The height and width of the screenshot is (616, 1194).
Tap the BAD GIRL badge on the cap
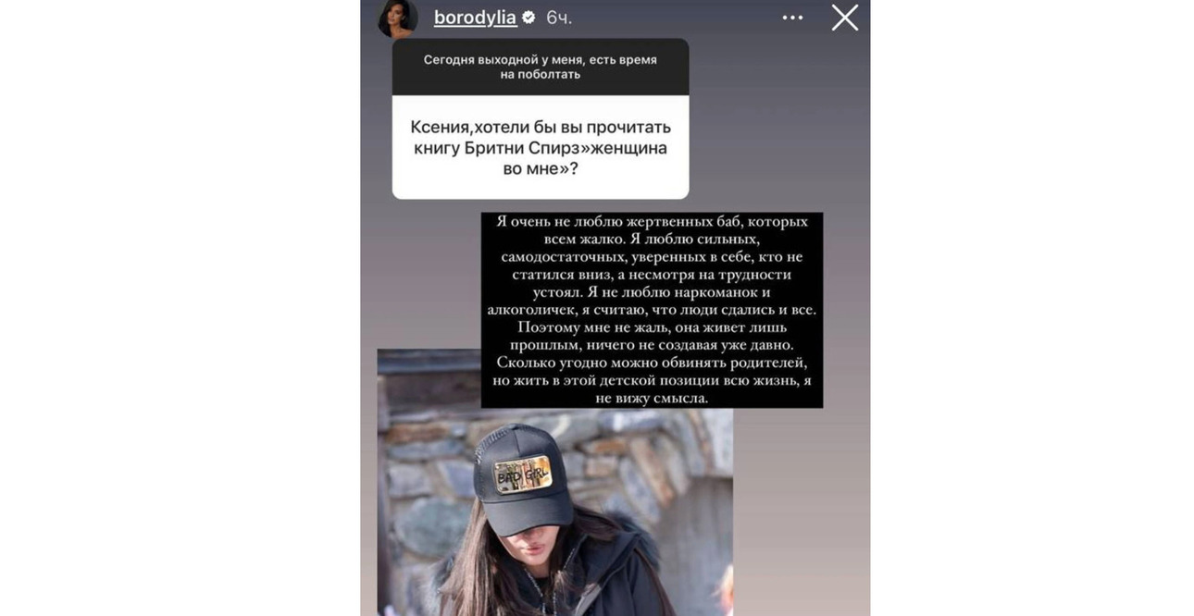coord(522,474)
